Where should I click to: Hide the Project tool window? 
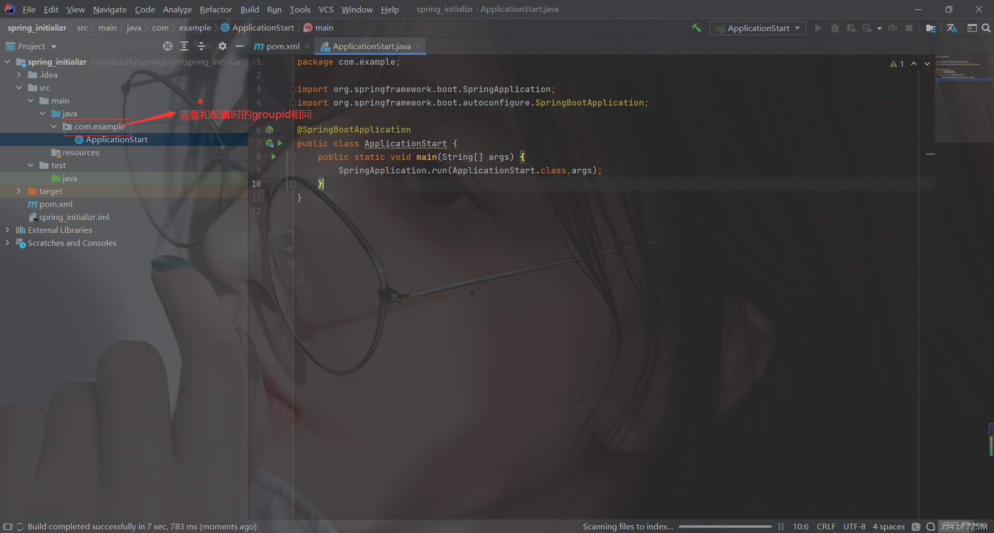coord(240,46)
